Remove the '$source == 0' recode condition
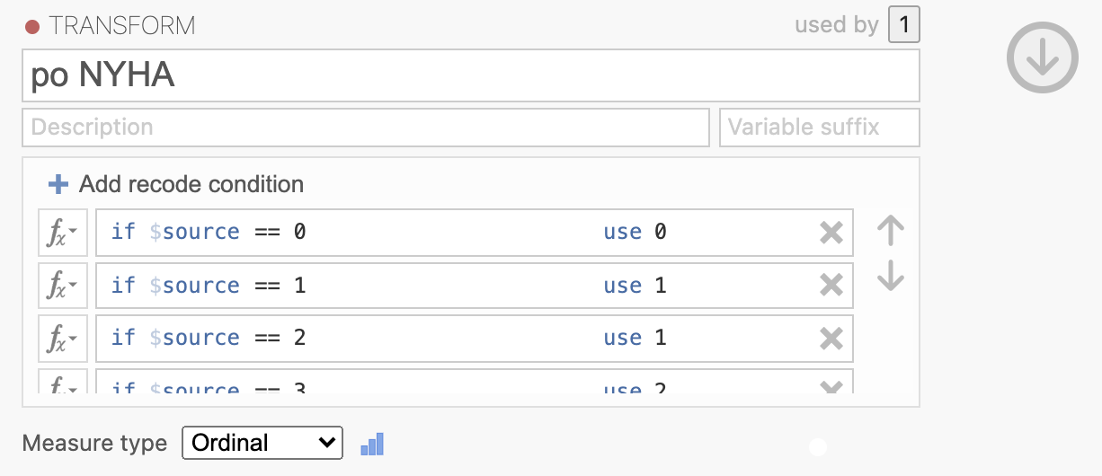The image size is (1102, 476). pos(831,234)
